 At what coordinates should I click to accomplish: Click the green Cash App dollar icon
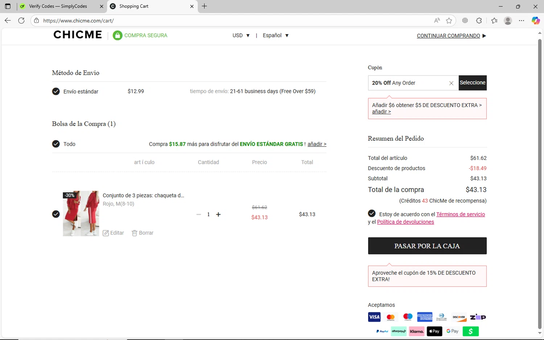point(471,331)
